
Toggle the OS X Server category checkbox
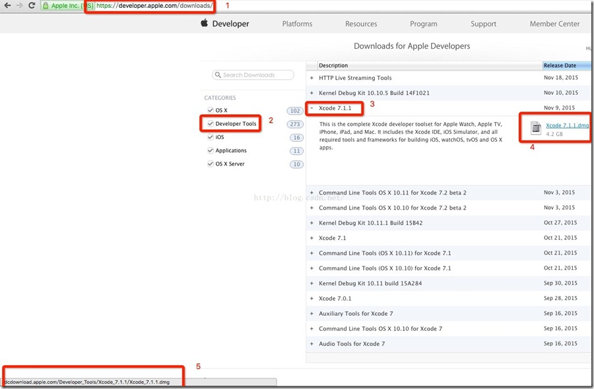[x=211, y=164]
